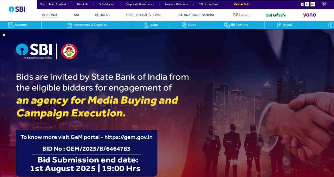Screen dimensions: 334x177
Task: Click the SBI logo in the header
Action: pyautogui.click(x=17, y=9)
